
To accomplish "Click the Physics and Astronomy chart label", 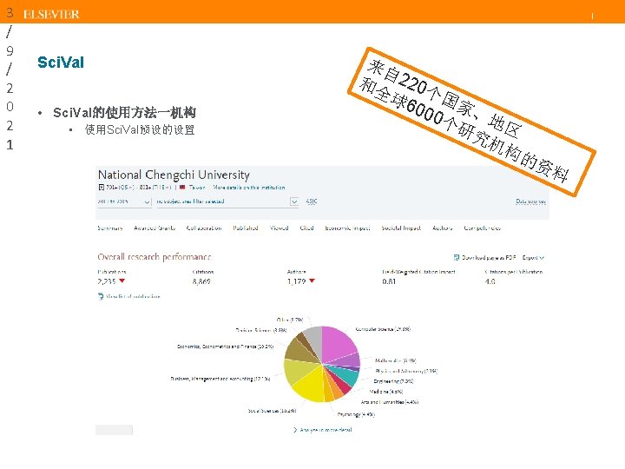I will click(406, 371).
